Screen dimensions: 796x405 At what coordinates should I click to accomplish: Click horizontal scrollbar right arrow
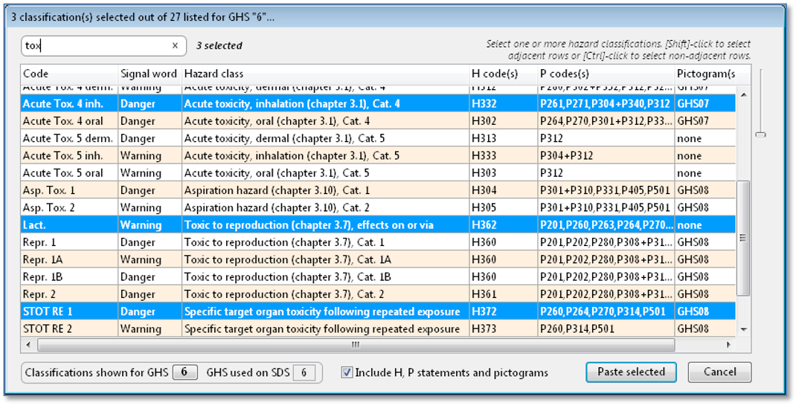[729, 345]
